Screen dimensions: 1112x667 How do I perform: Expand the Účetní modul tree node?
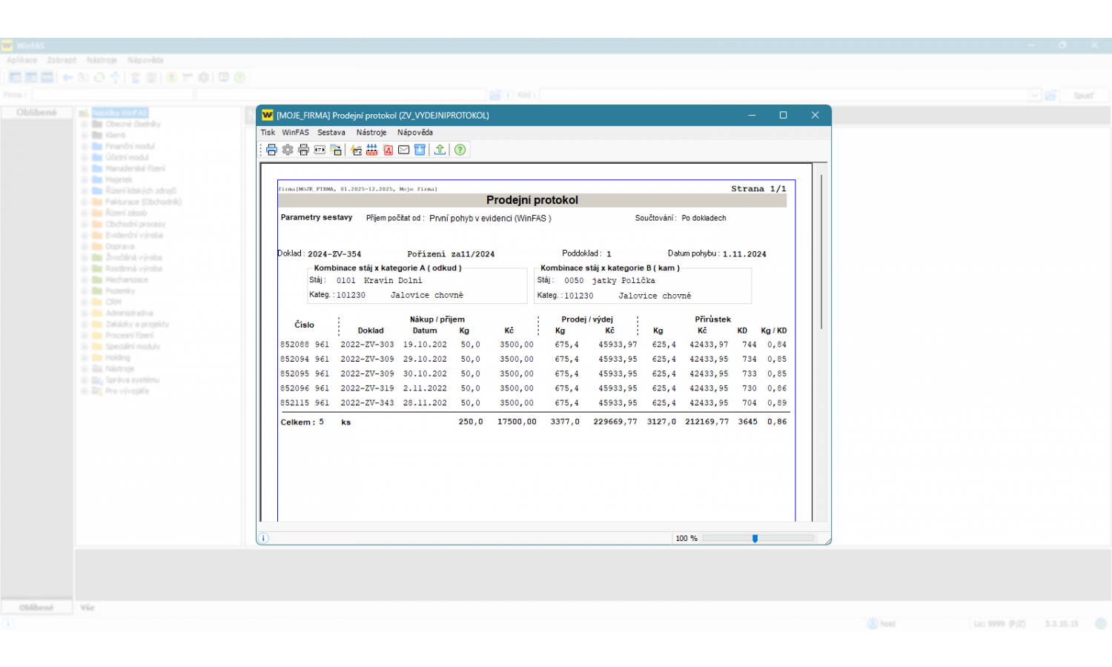tap(85, 157)
